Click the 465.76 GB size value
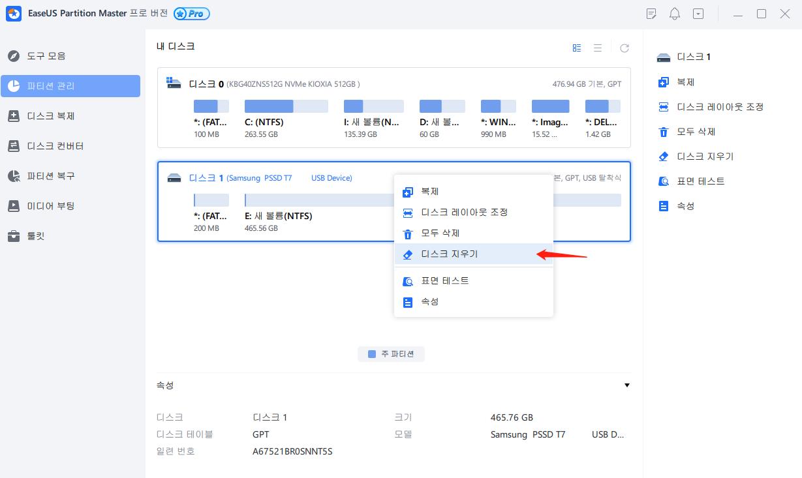The height and width of the screenshot is (478, 802). [x=512, y=417]
